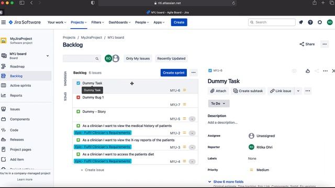Open issue detail more actions ellipsis
The image size is (335, 188).
pyautogui.click(x=325, y=71)
